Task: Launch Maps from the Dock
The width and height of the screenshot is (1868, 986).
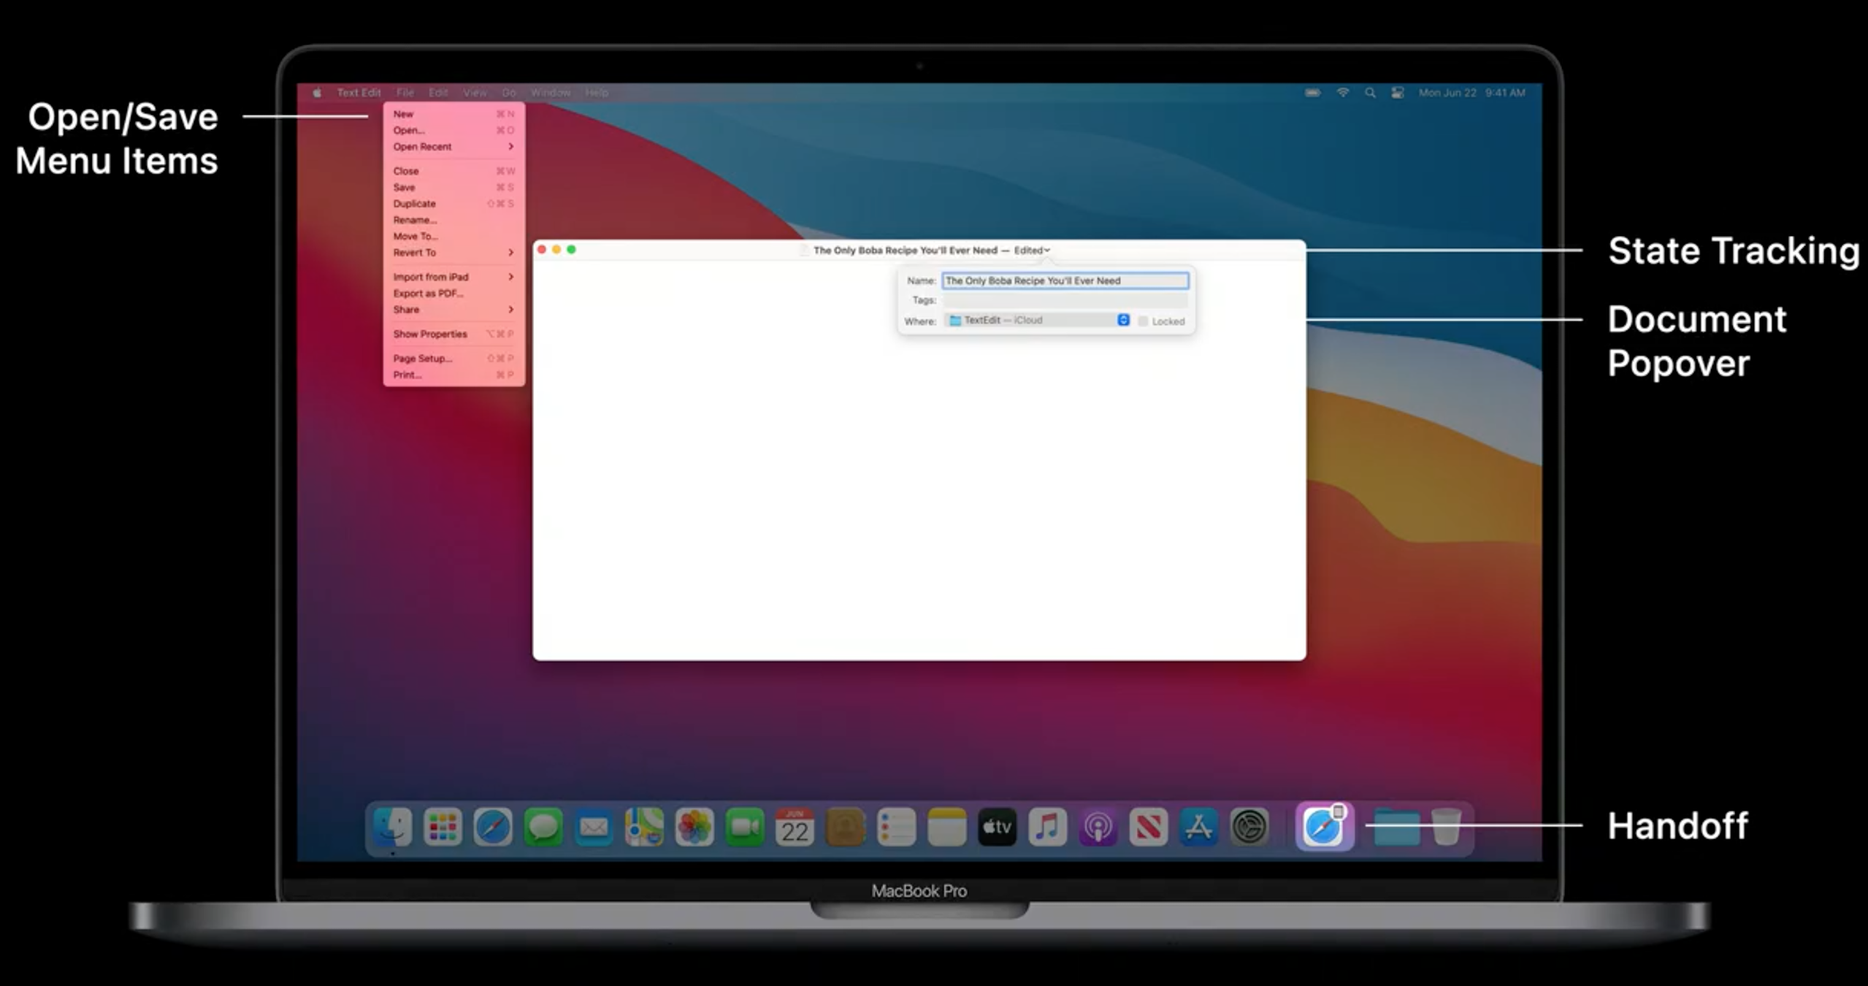Action: point(644,828)
